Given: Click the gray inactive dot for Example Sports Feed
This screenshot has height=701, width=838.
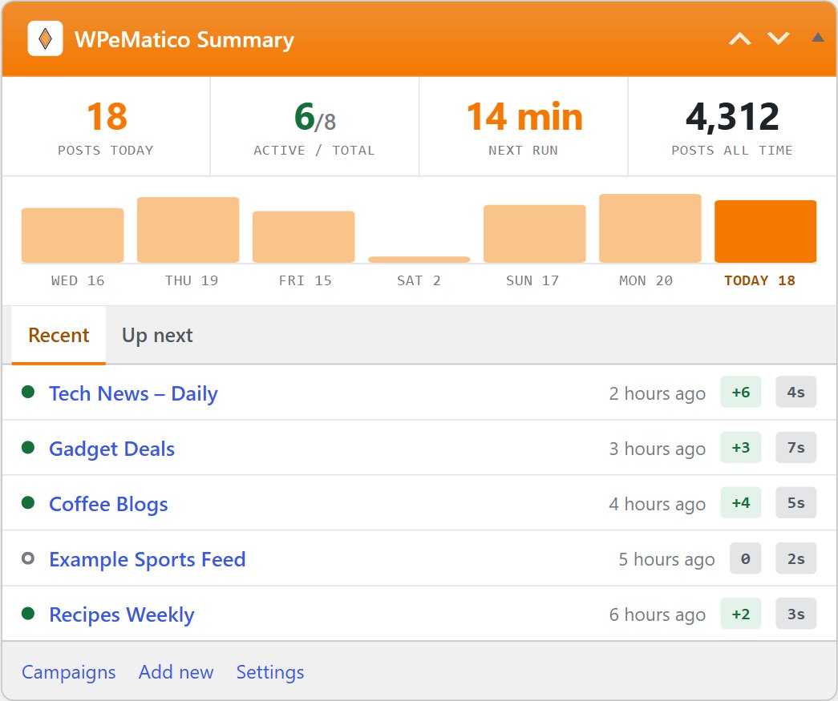Looking at the screenshot, I should 28,558.
